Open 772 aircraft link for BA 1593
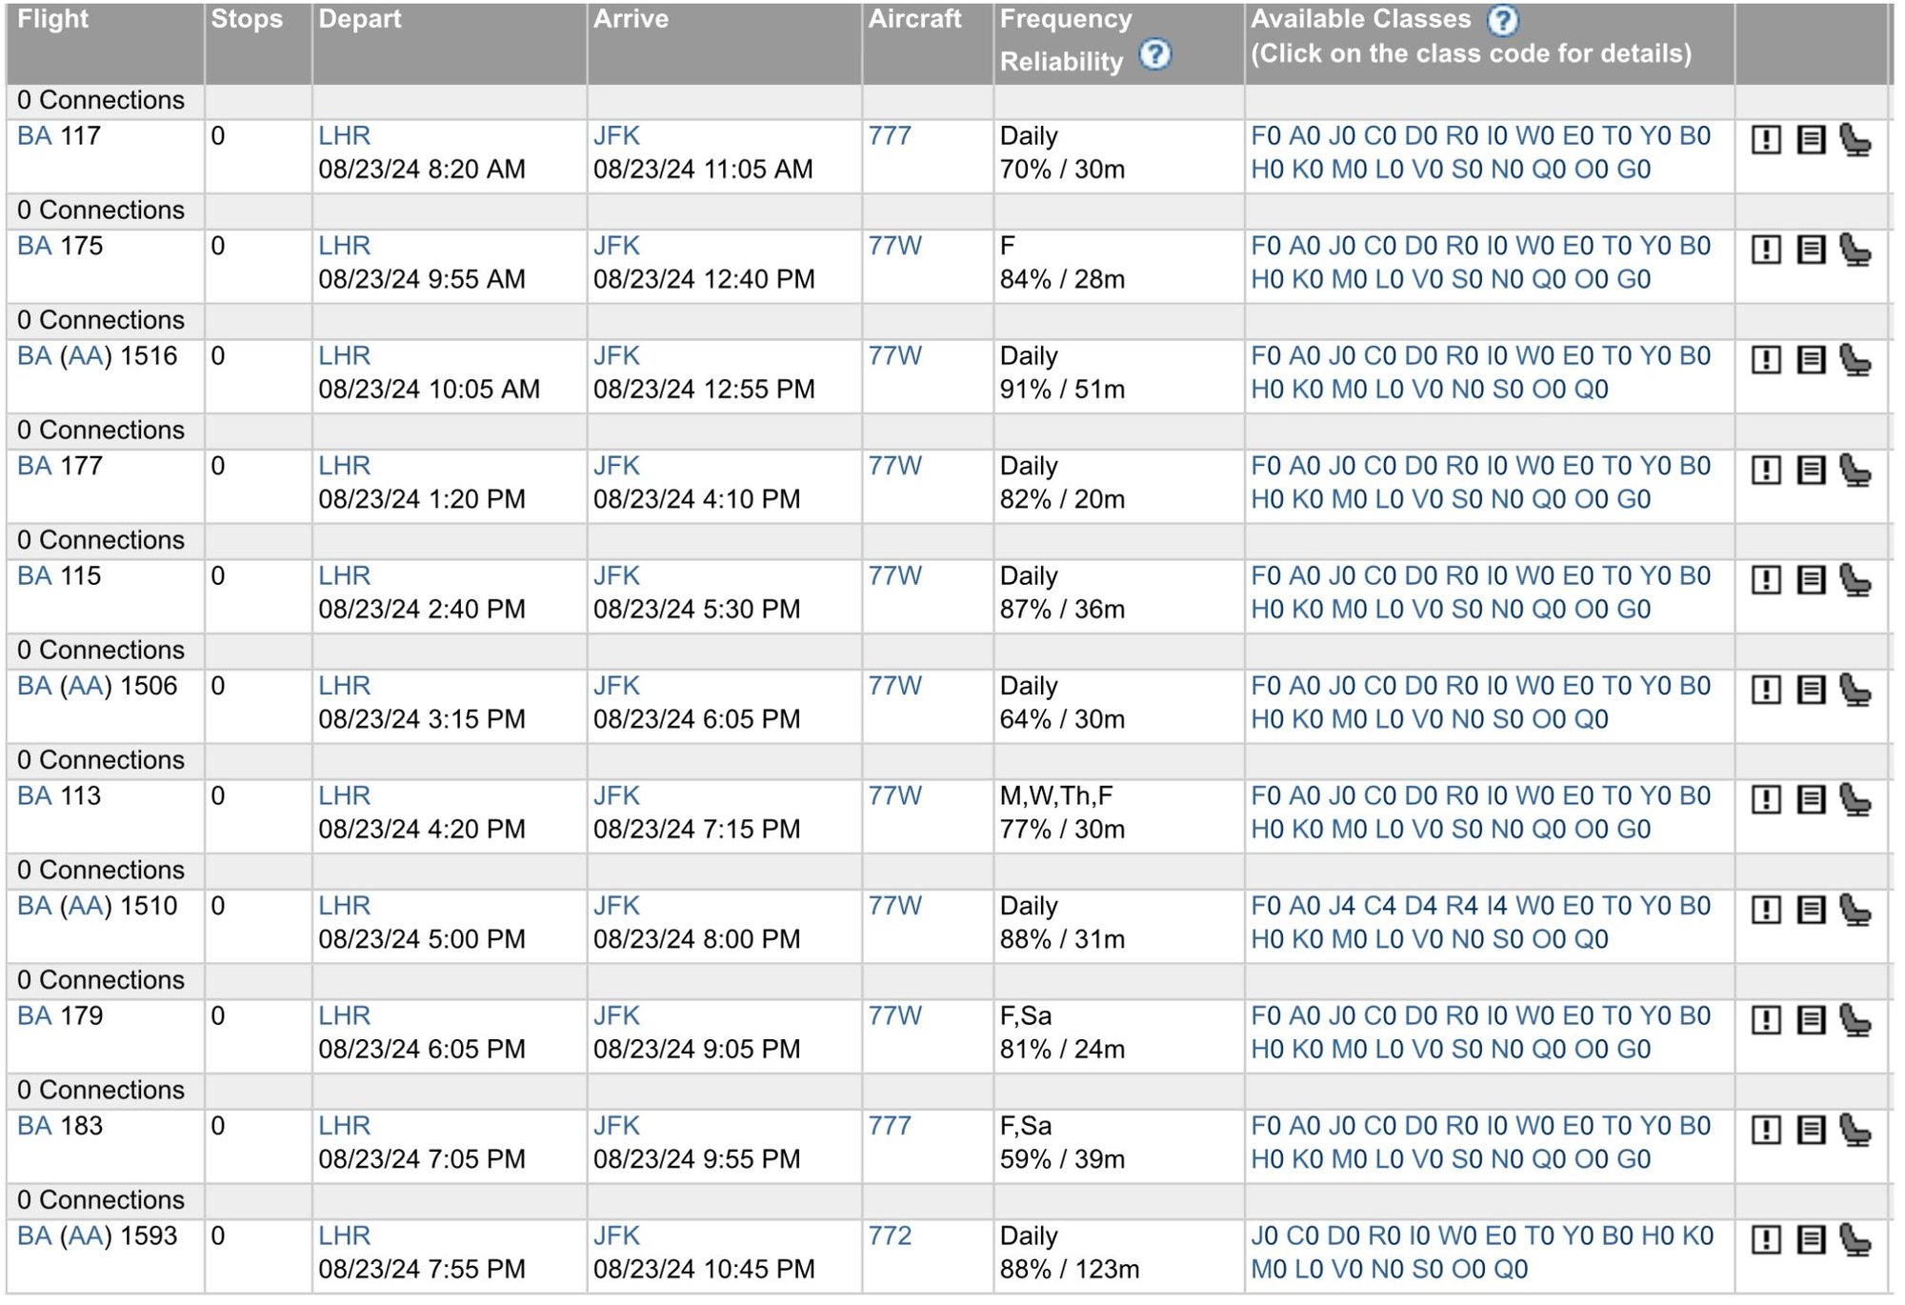 (891, 1235)
